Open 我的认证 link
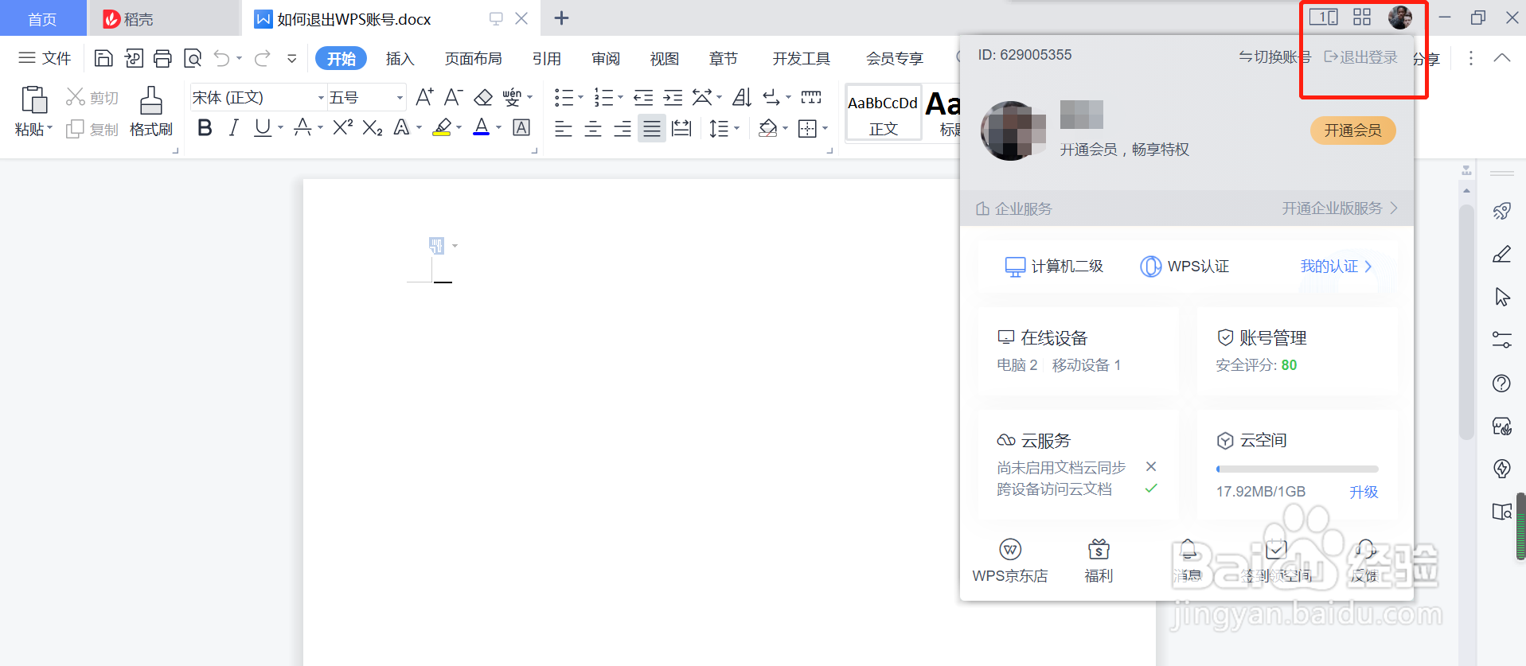 point(1336,266)
